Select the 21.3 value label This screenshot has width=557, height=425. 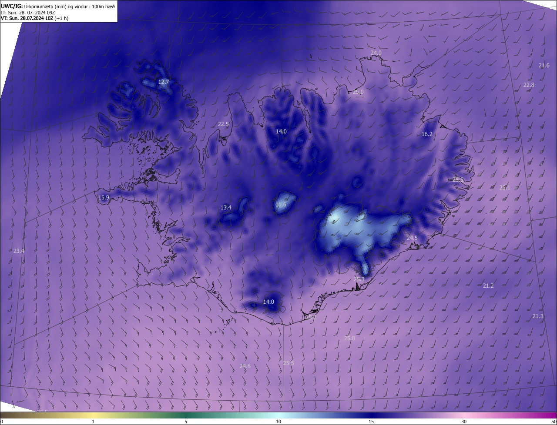(x=538, y=316)
